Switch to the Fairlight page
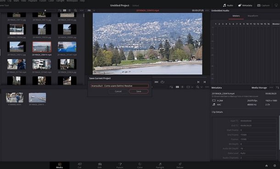This screenshot has height=169, width=280. point(160,165)
